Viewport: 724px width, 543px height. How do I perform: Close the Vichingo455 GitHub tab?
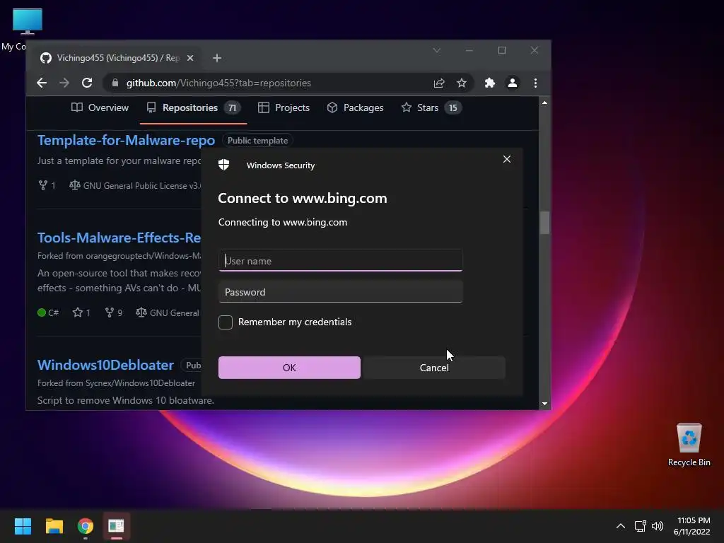[x=190, y=58]
